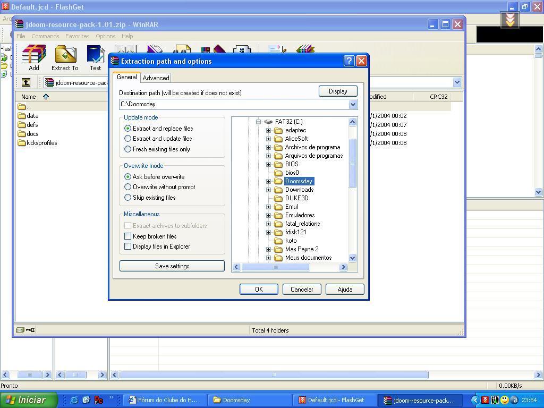Screen dimensions: 544x408
Task: Click the kicksprofiles folder icon
Action: pos(22,143)
